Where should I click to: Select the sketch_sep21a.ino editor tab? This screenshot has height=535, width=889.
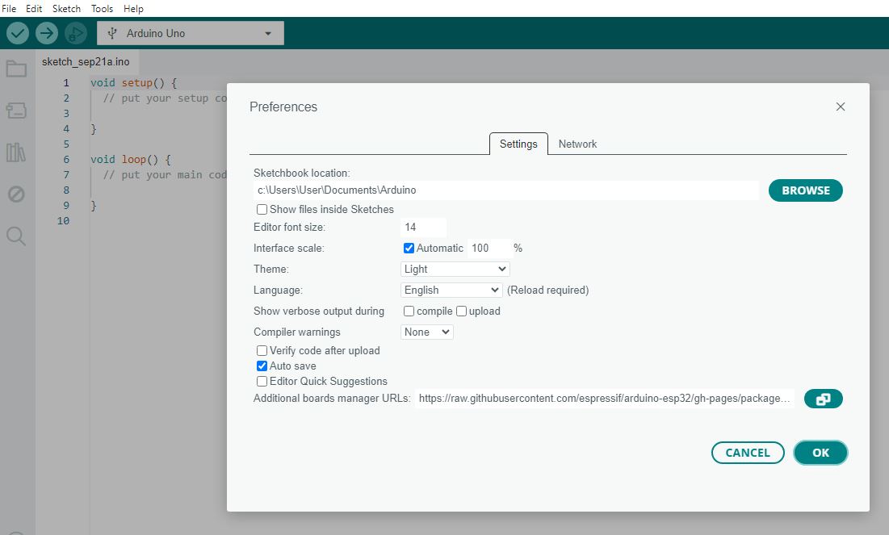point(86,62)
